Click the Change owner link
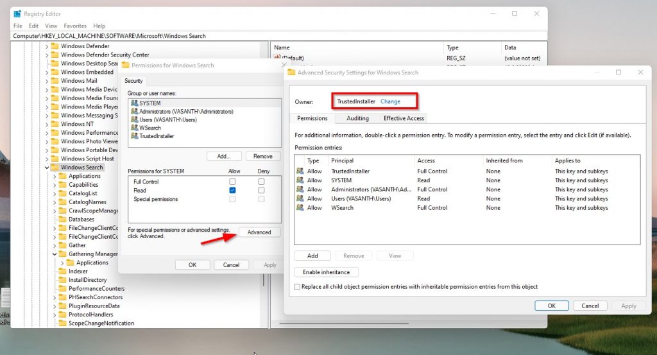Screen dimensions: 657x355 pos(390,101)
